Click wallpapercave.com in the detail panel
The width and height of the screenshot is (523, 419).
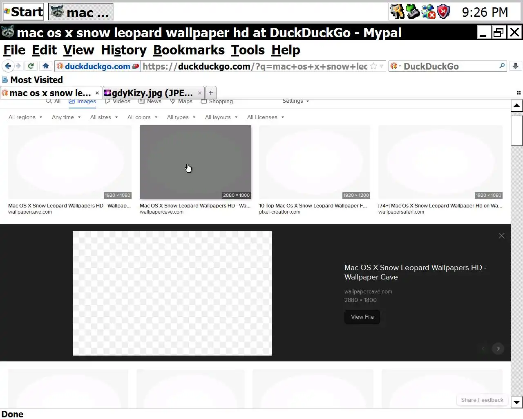[368, 292]
